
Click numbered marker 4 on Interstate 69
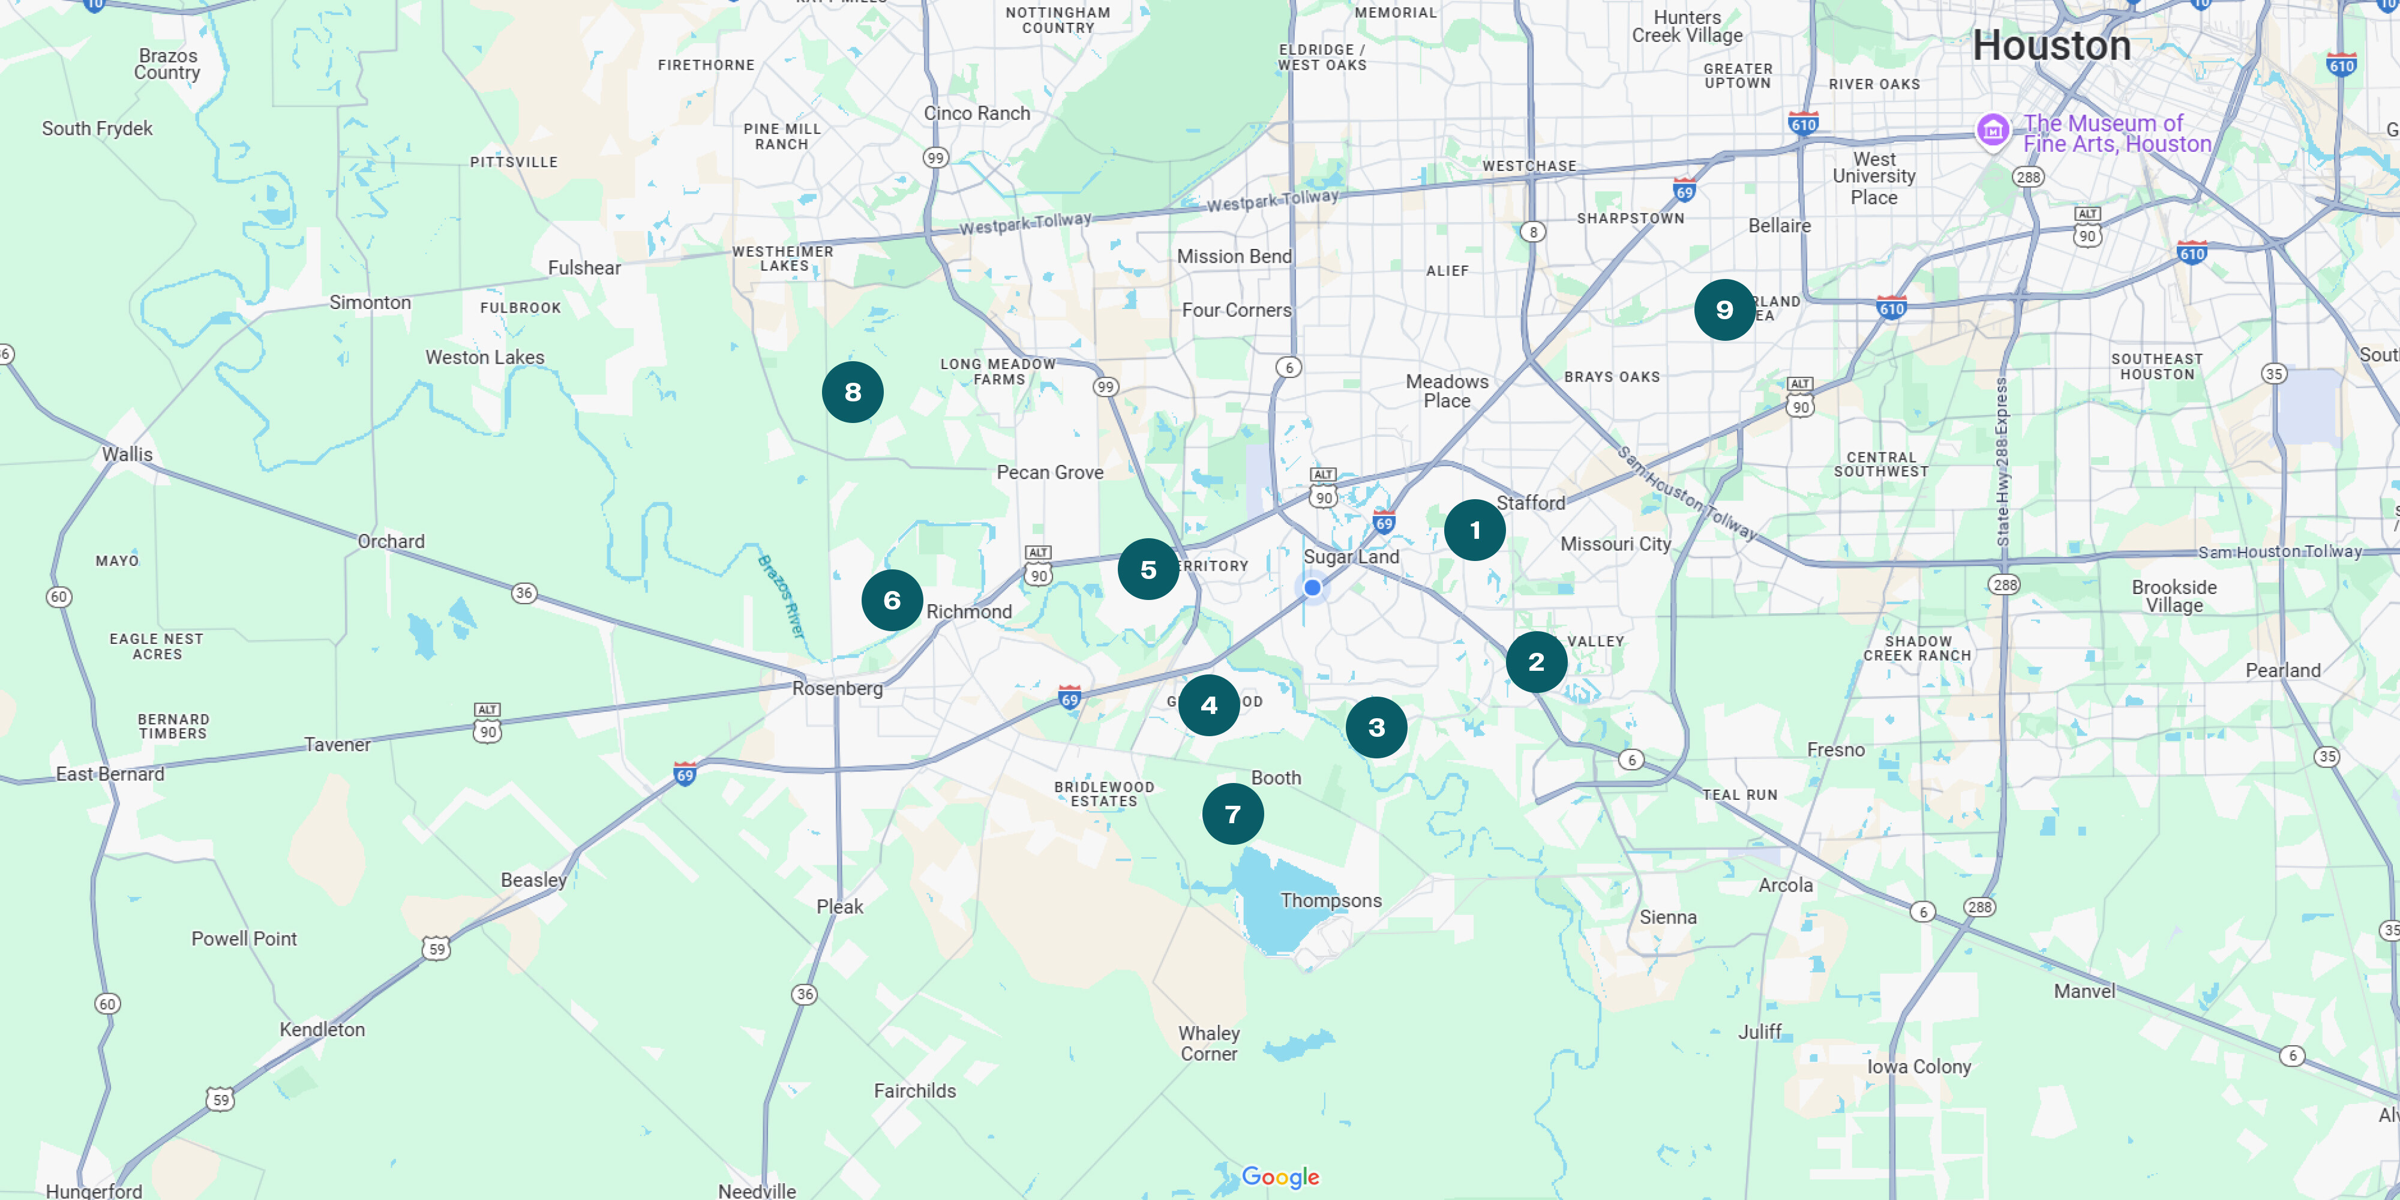pyautogui.click(x=1208, y=705)
